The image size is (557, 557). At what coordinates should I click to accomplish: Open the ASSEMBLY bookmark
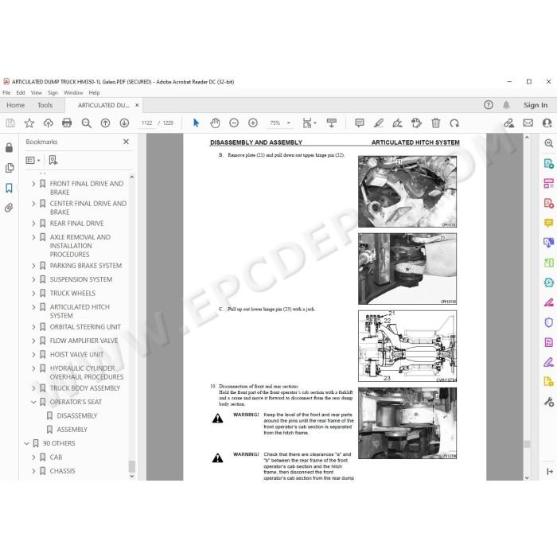[72, 430]
